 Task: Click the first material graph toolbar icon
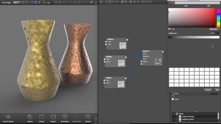pyautogui.click(x=101, y=2)
